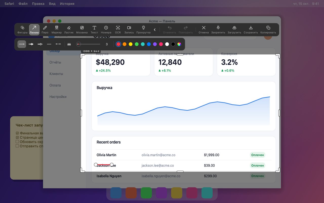The image size is (324, 203).
Task: Open Настройки in the Acme sidebar
Action: (x=58, y=97)
